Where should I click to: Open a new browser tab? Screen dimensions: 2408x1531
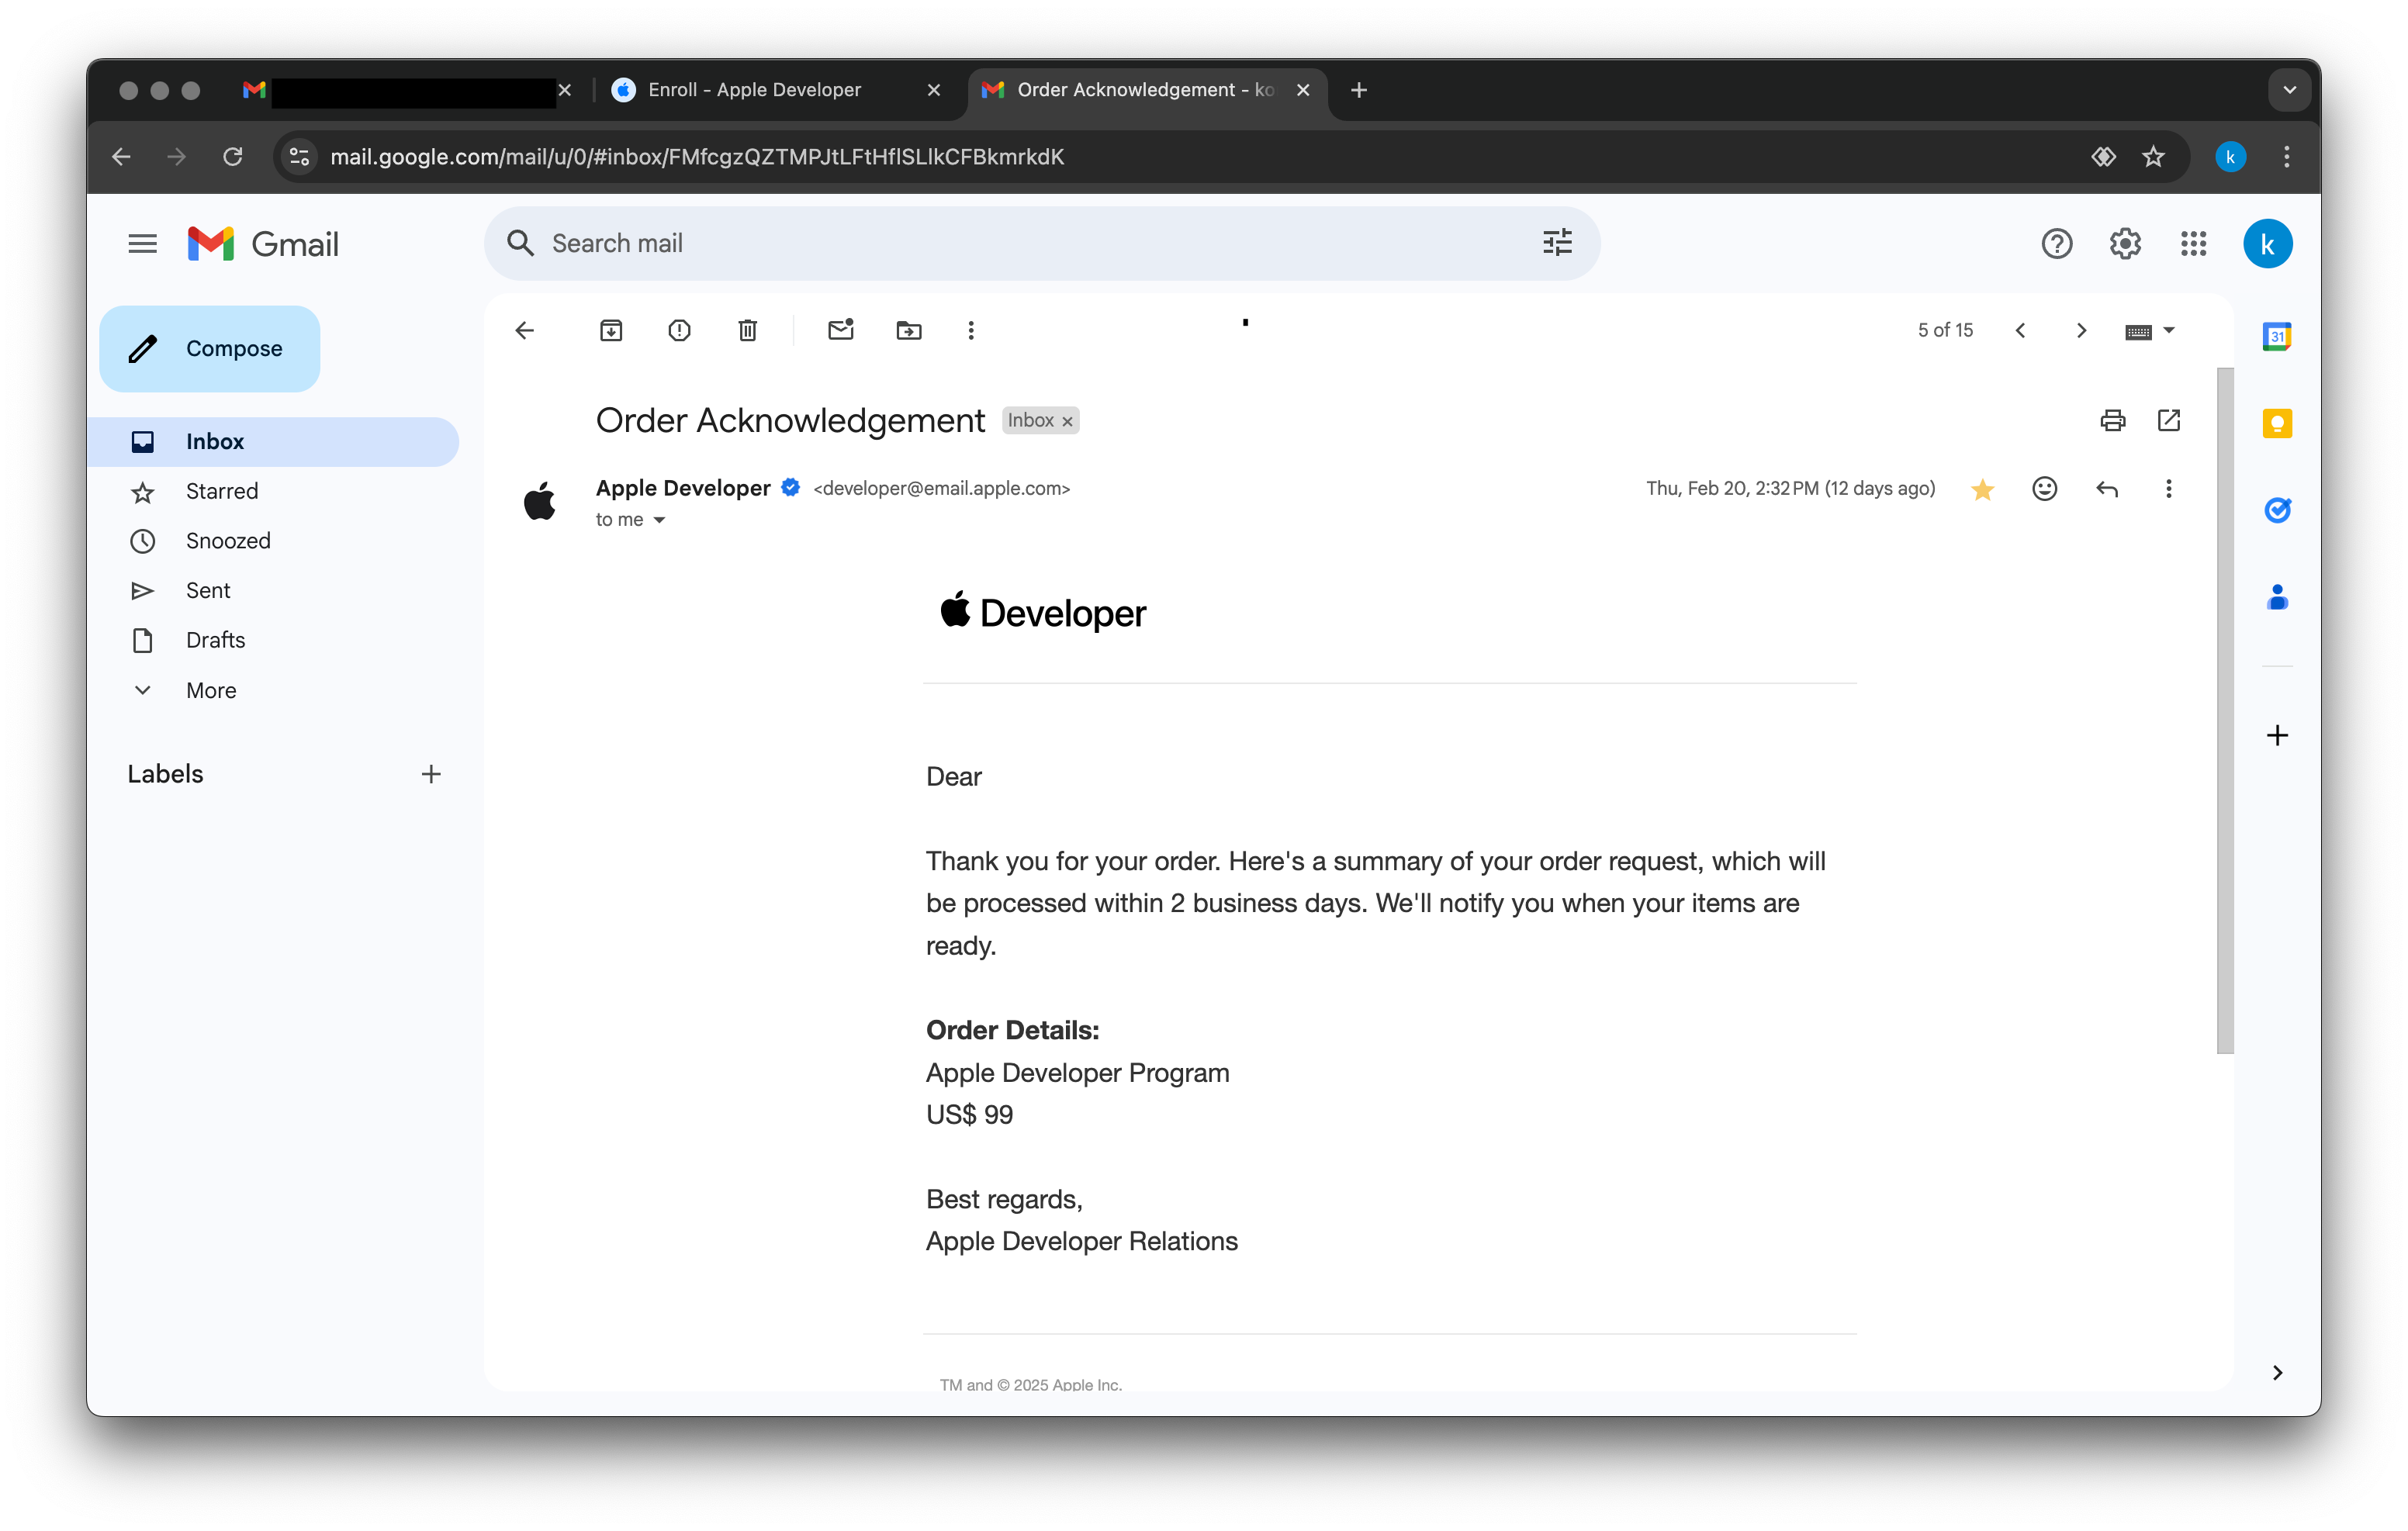1358,90
